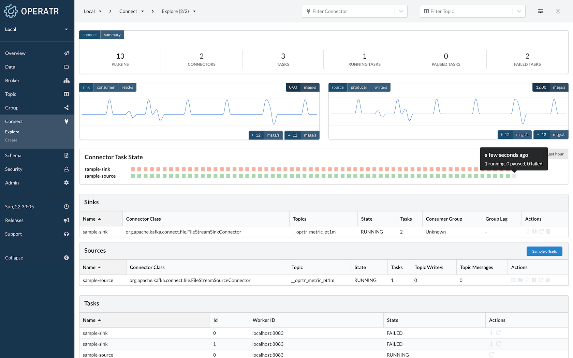Screen dimensions: 573x358
Task: Toggle sort order on Sources Name column
Action: (x=91, y=267)
